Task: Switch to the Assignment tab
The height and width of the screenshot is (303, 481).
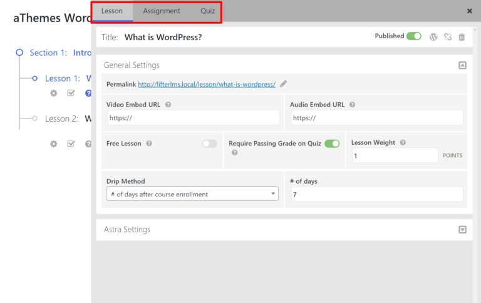Action: pyautogui.click(x=162, y=11)
